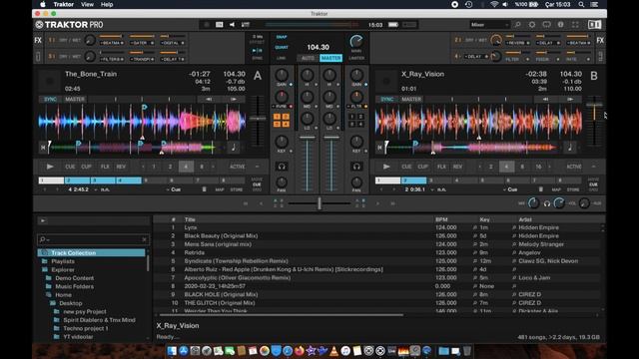The width and height of the screenshot is (639, 359).
Task: Toggle the layout switch icon at header right
Action: coord(594,25)
